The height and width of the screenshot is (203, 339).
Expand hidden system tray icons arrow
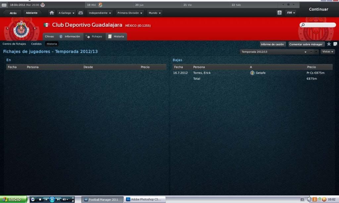pos(310,200)
